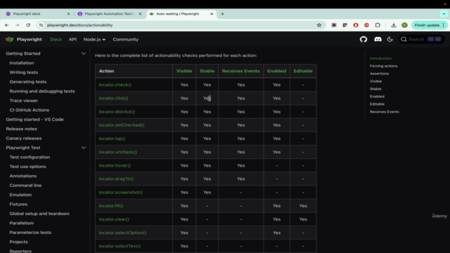
Task: Open the locator.check() link
Action: (115, 84)
